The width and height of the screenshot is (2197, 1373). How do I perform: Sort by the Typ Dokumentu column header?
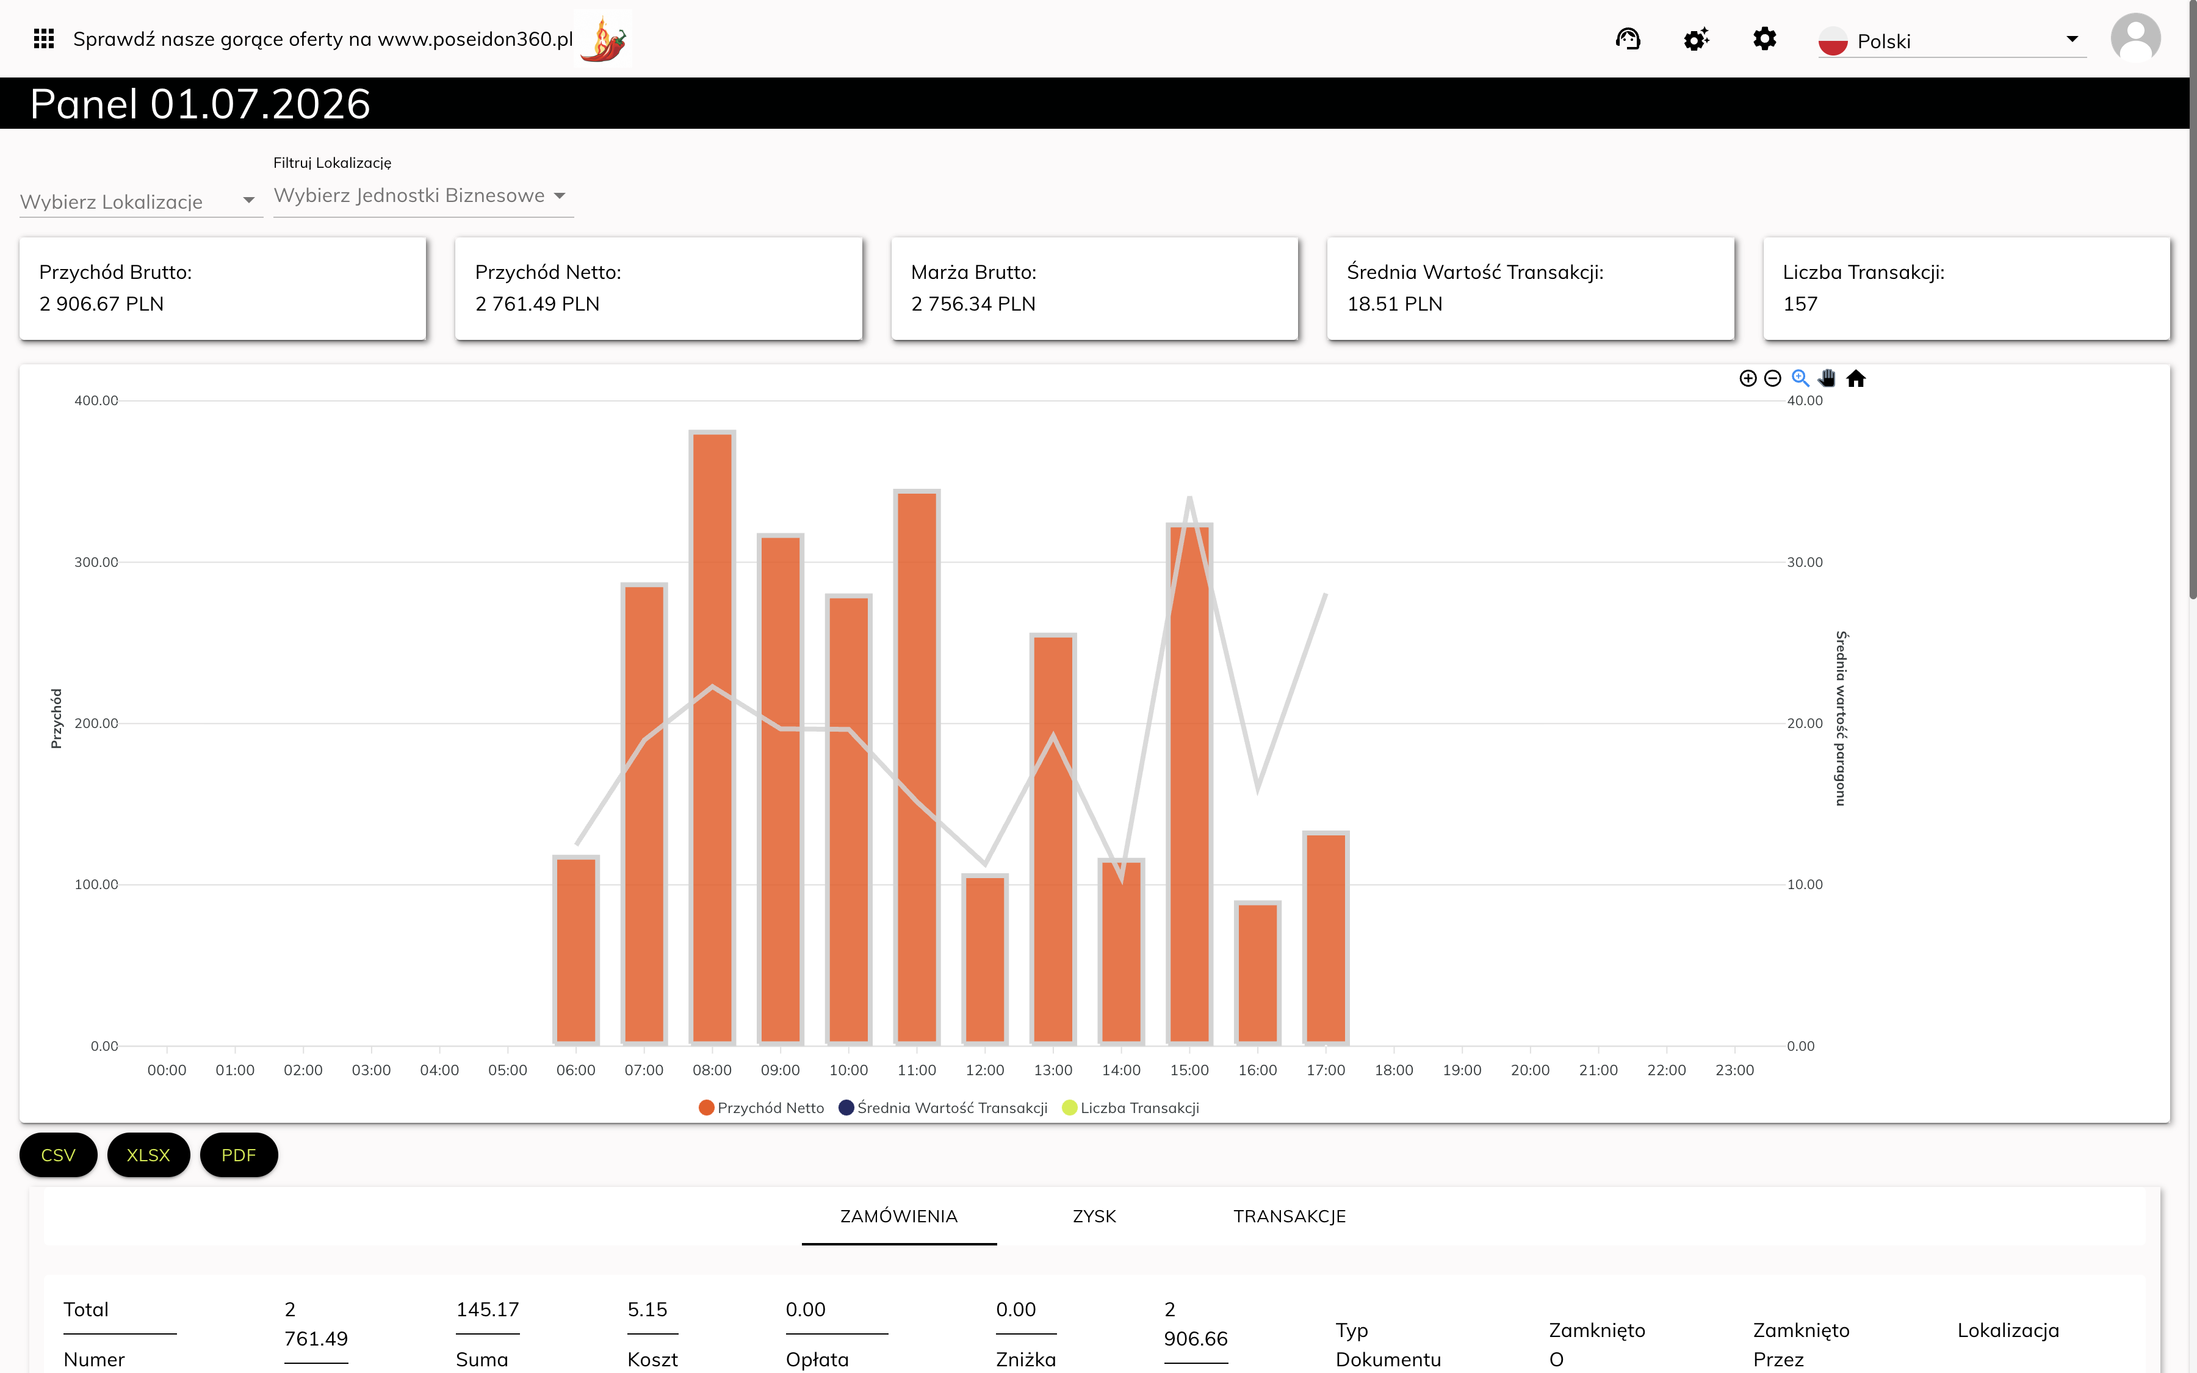click(x=1388, y=1345)
